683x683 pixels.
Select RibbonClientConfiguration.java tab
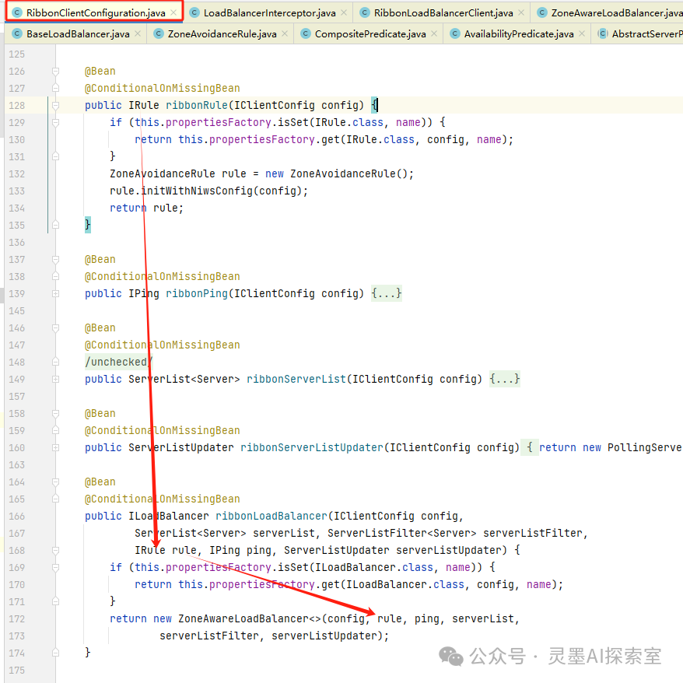(96, 13)
